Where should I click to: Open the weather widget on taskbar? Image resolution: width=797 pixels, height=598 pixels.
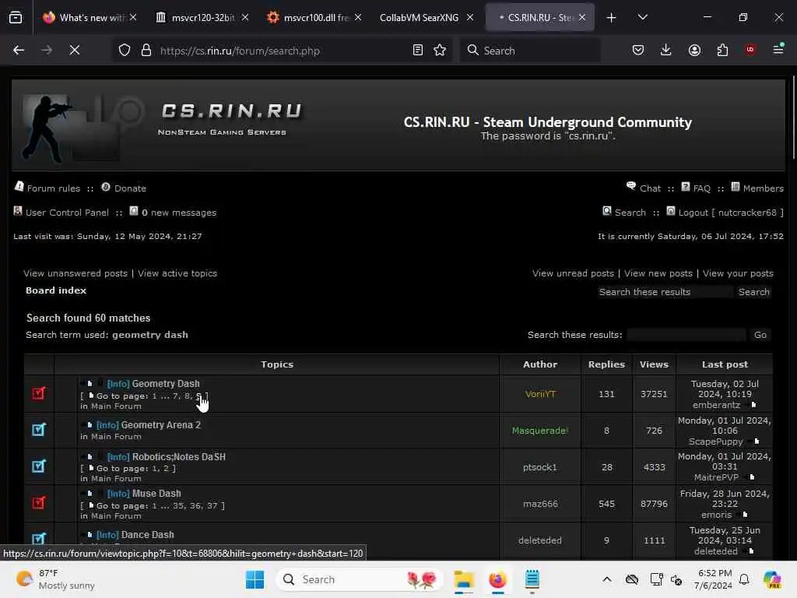pyautogui.click(x=55, y=579)
